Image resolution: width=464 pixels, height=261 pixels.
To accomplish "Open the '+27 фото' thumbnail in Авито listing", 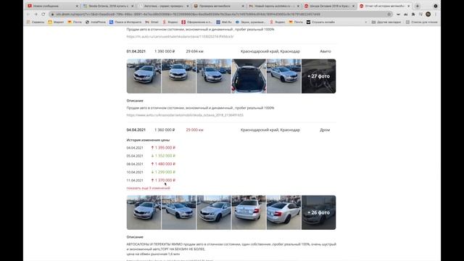I will (x=319, y=76).
